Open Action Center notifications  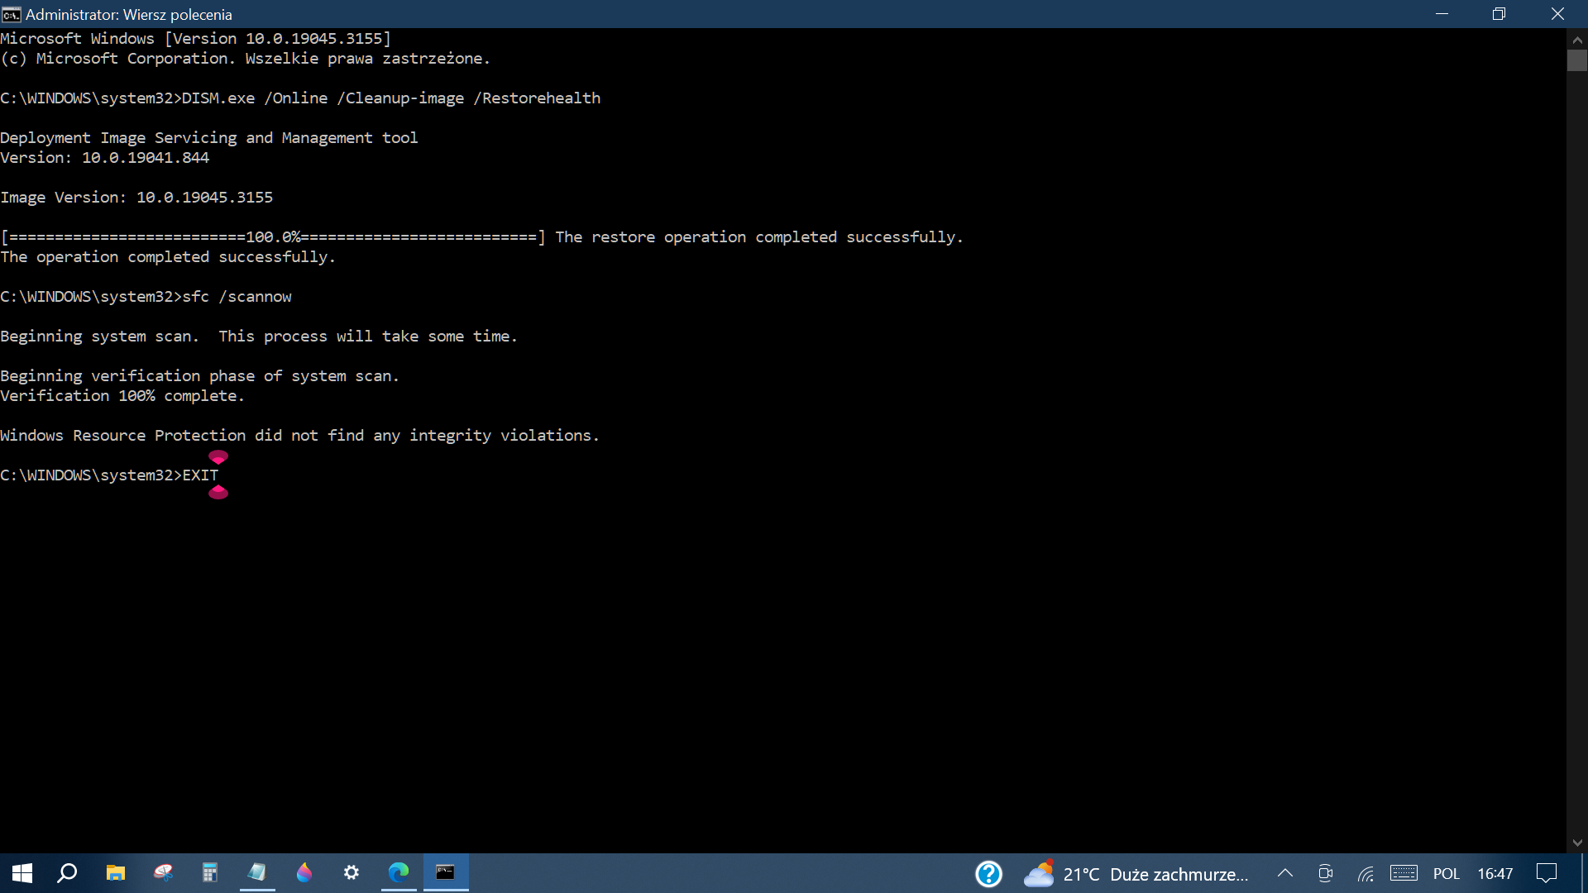pyautogui.click(x=1546, y=873)
